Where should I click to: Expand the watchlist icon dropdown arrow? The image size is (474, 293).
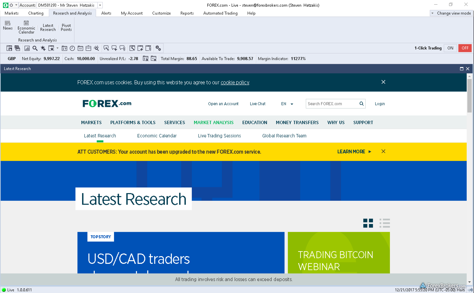pyautogui.click(x=57, y=48)
